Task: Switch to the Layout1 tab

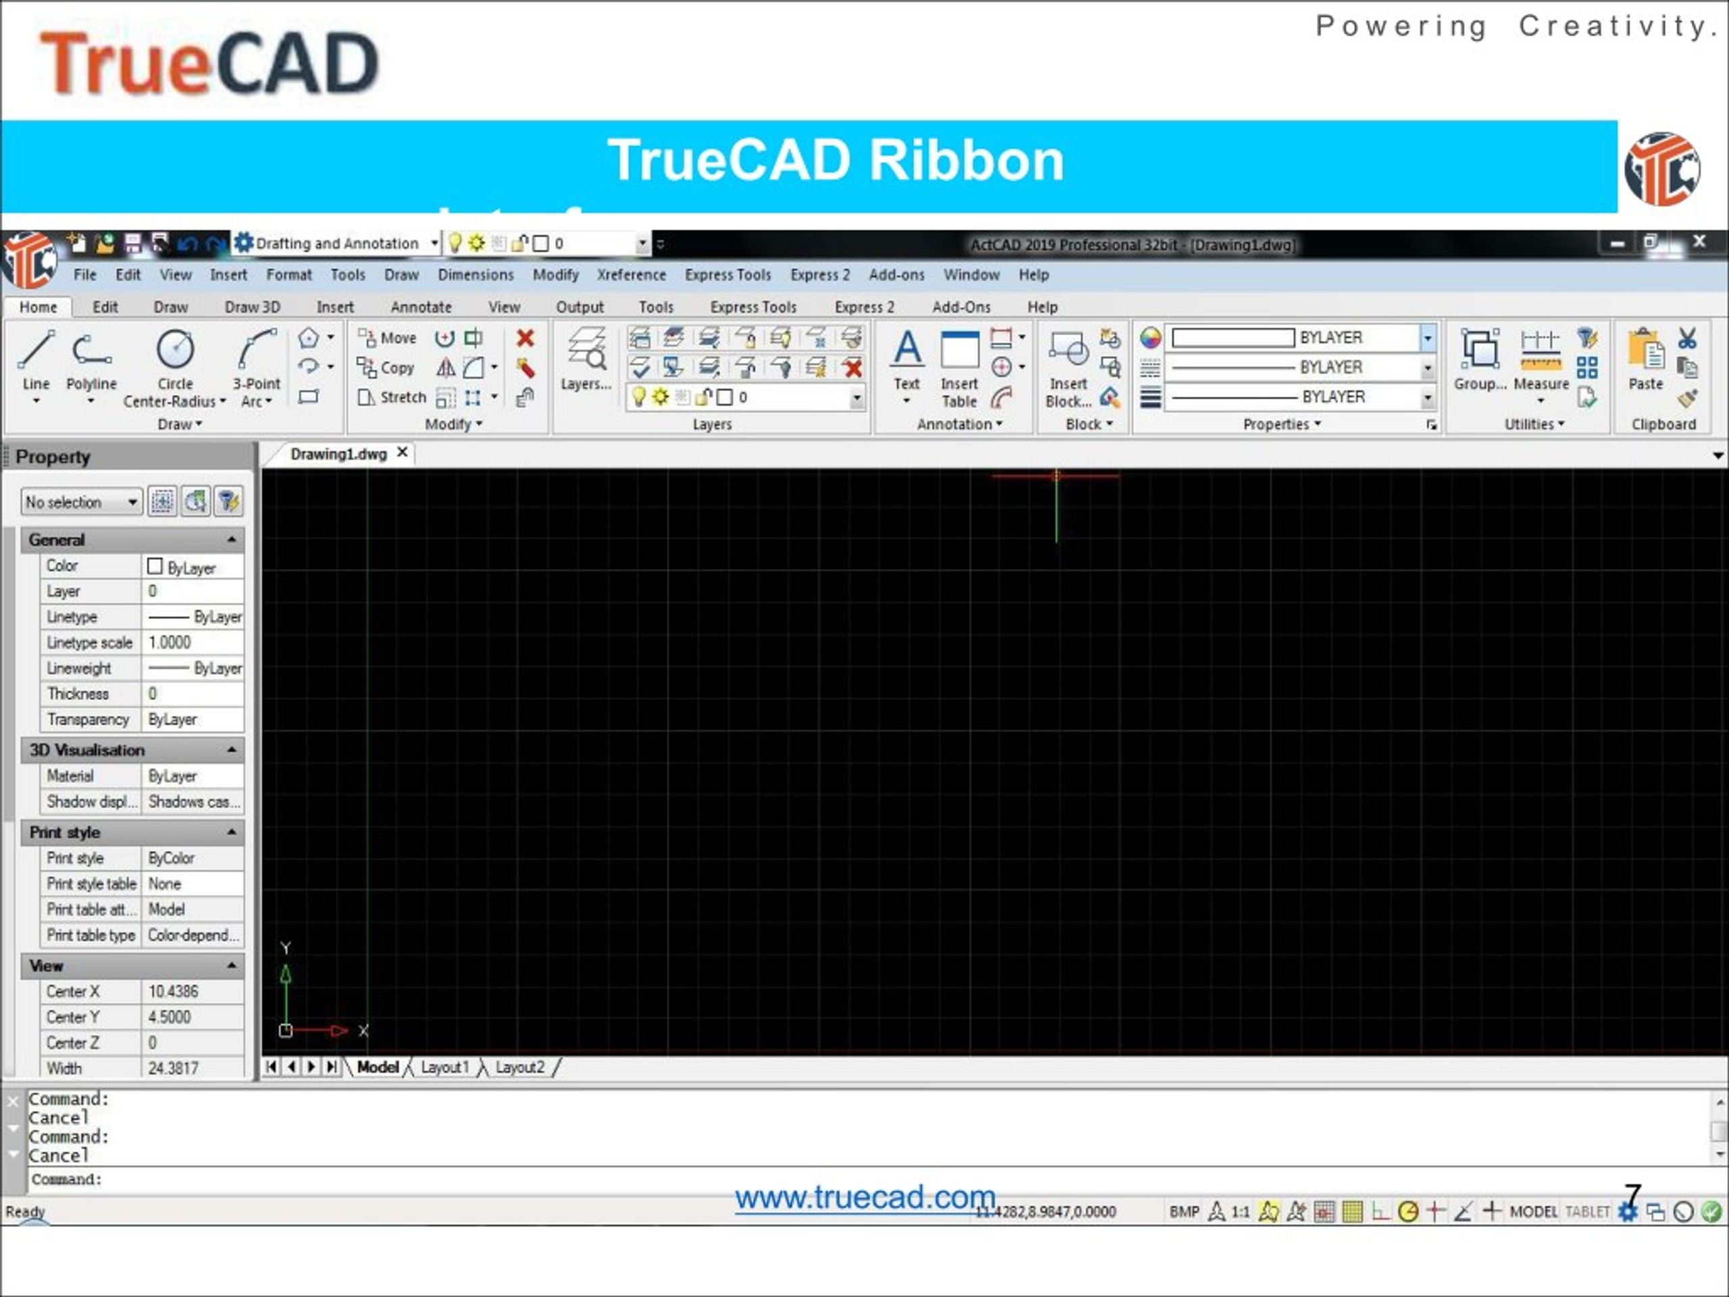Action: (445, 1067)
